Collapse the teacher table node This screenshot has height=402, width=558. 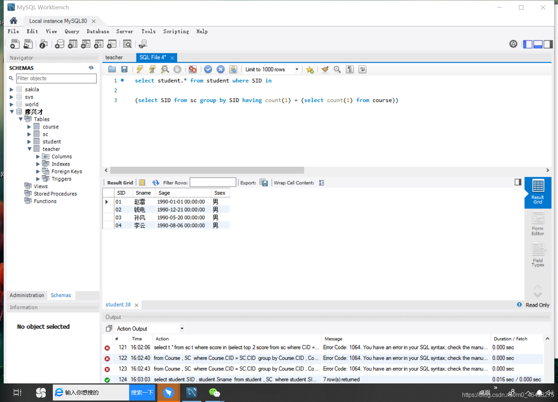pos(29,149)
